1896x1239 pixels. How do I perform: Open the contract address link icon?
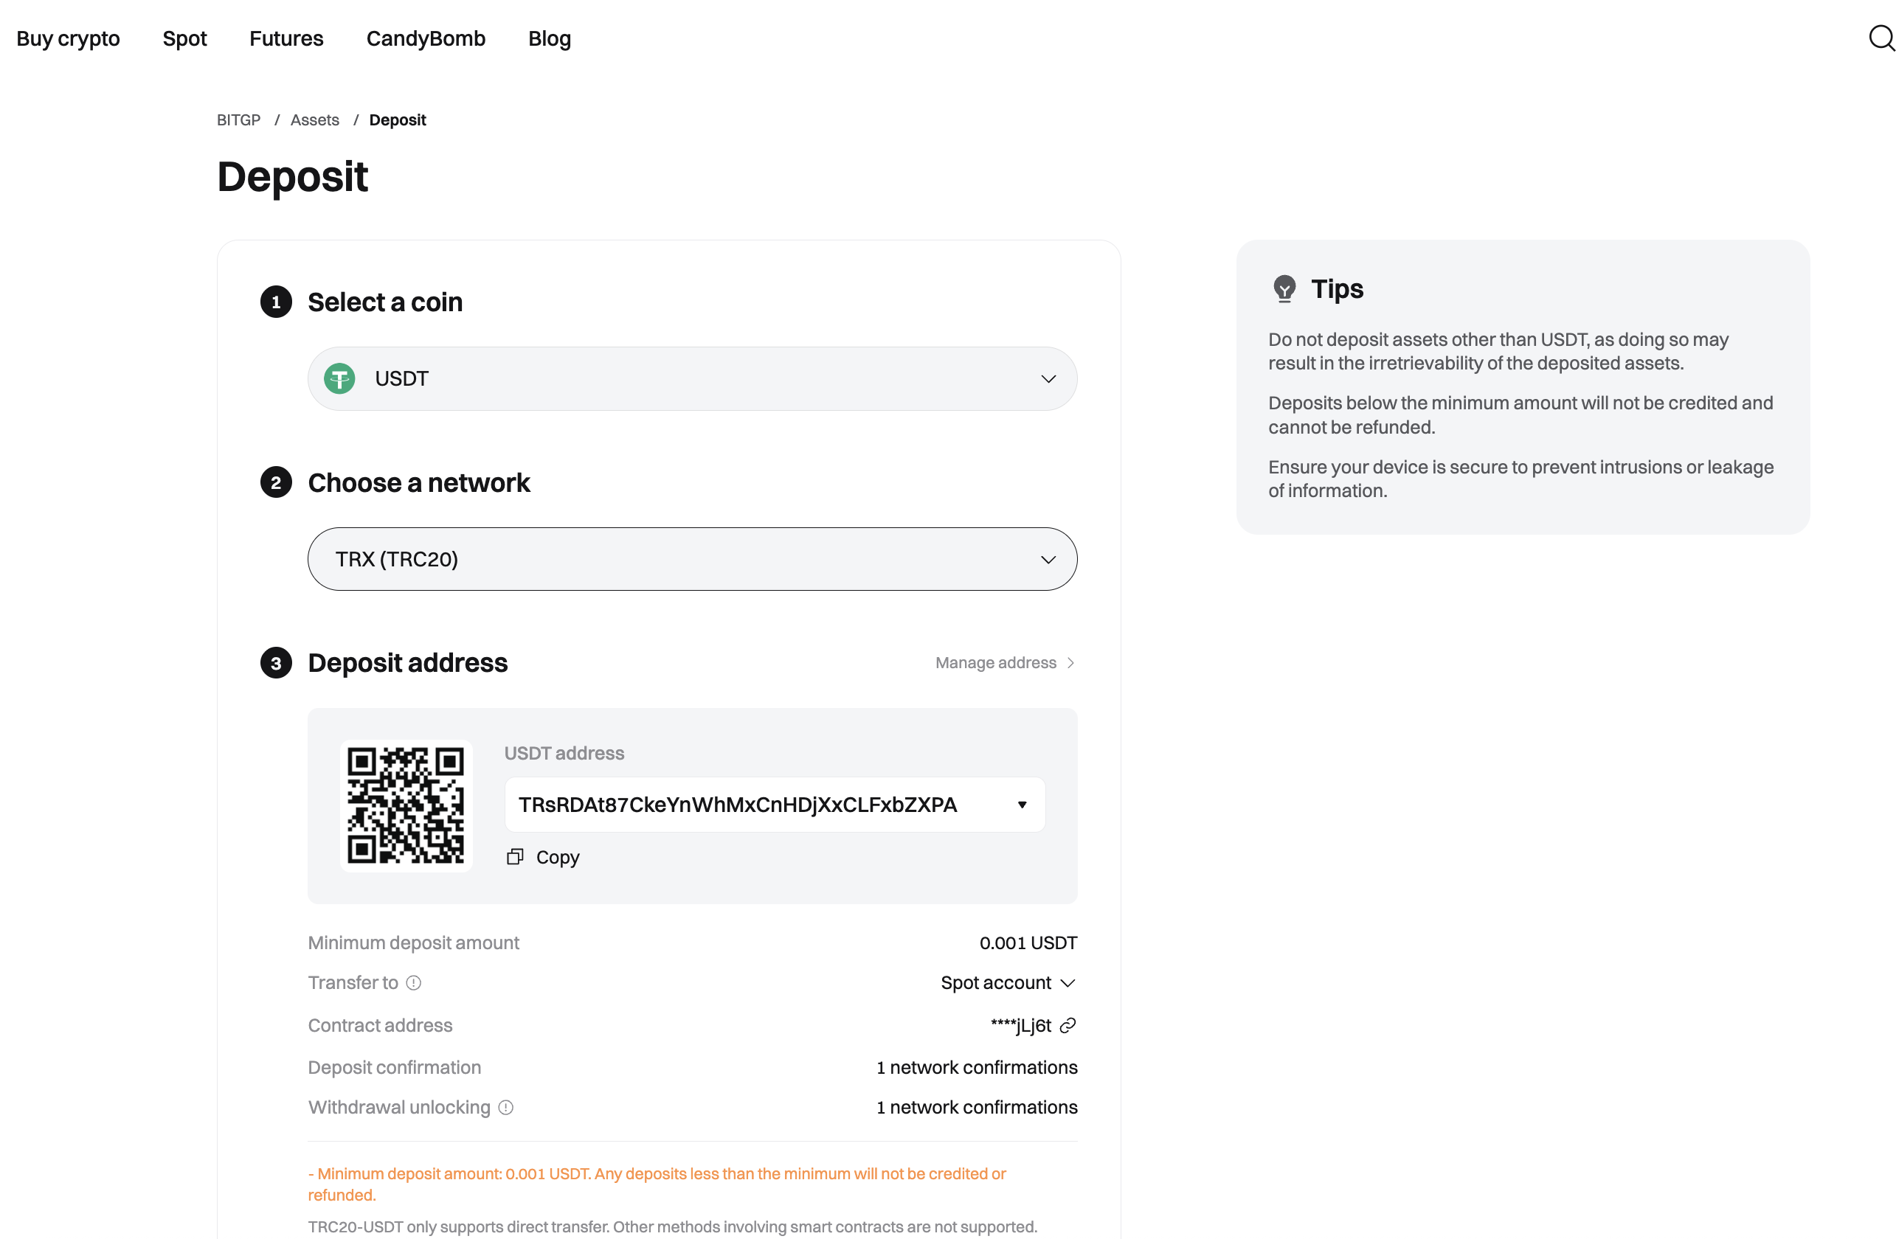pyautogui.click(x=1068, y=1026)
